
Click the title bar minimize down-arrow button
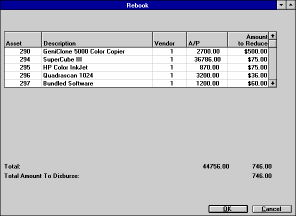coord(281,5)
